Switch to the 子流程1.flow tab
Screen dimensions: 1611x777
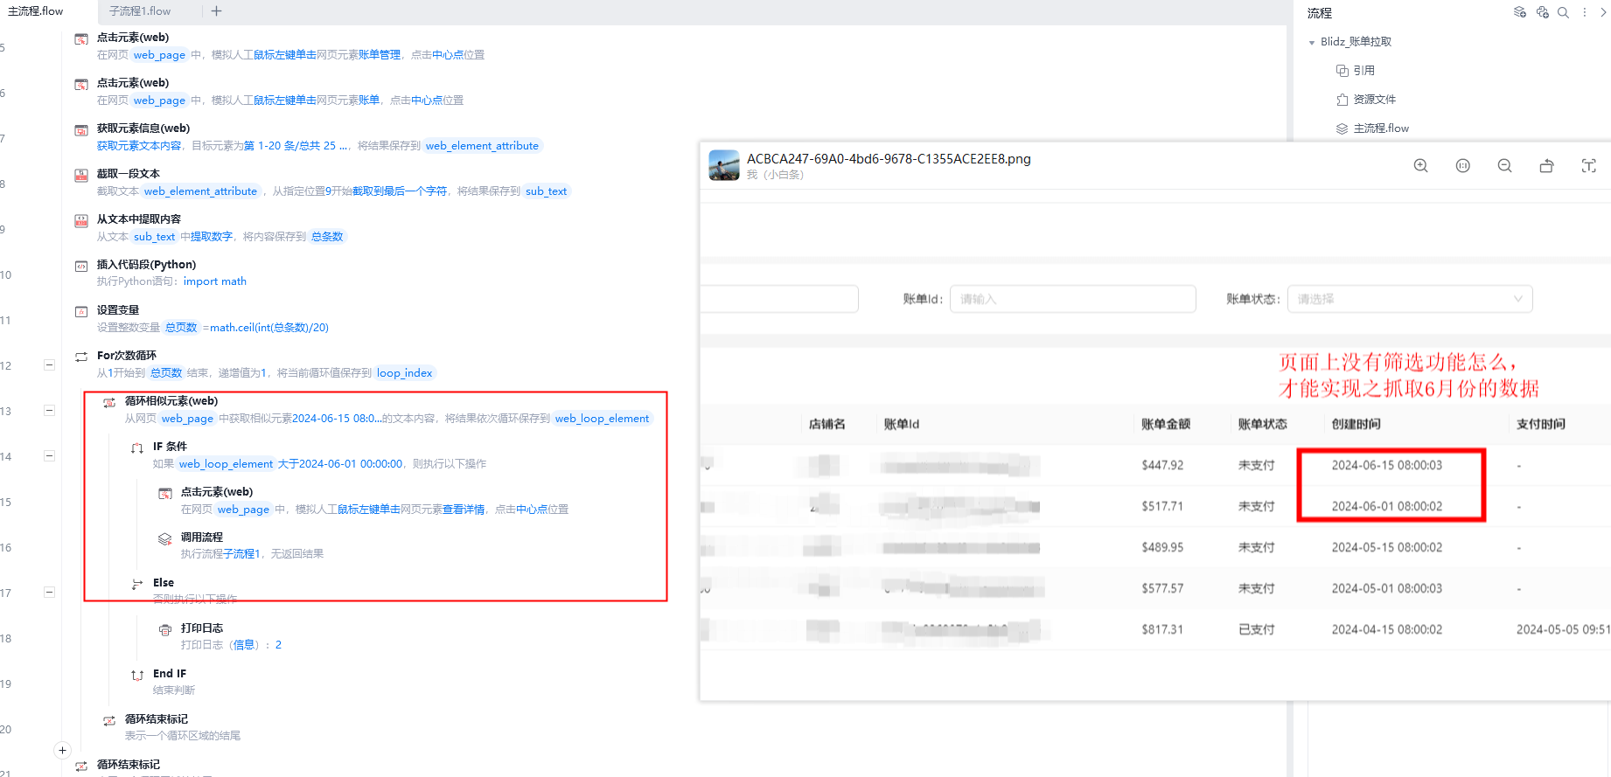click(140, 11)
